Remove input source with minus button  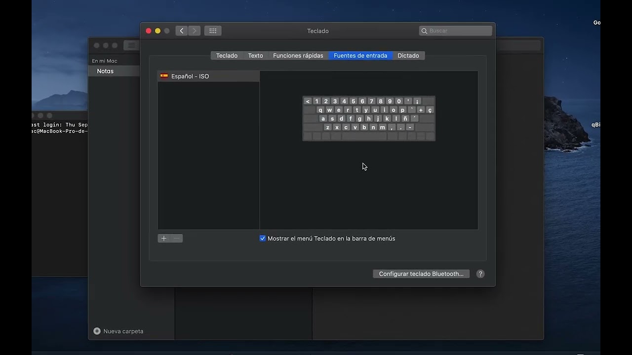coord(177,239)
